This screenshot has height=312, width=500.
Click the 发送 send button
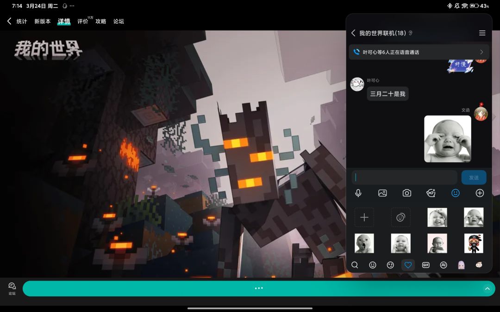pyautogui.click(x=474, y=177)
